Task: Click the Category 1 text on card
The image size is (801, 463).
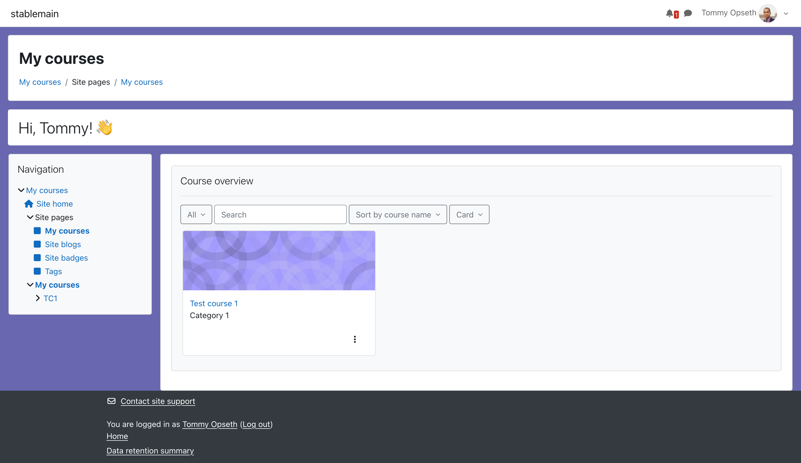Action: [x=210, y=315]
